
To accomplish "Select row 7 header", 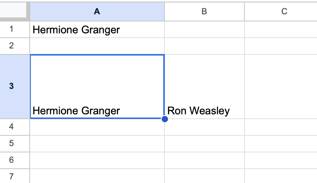I will click(11, 176).
